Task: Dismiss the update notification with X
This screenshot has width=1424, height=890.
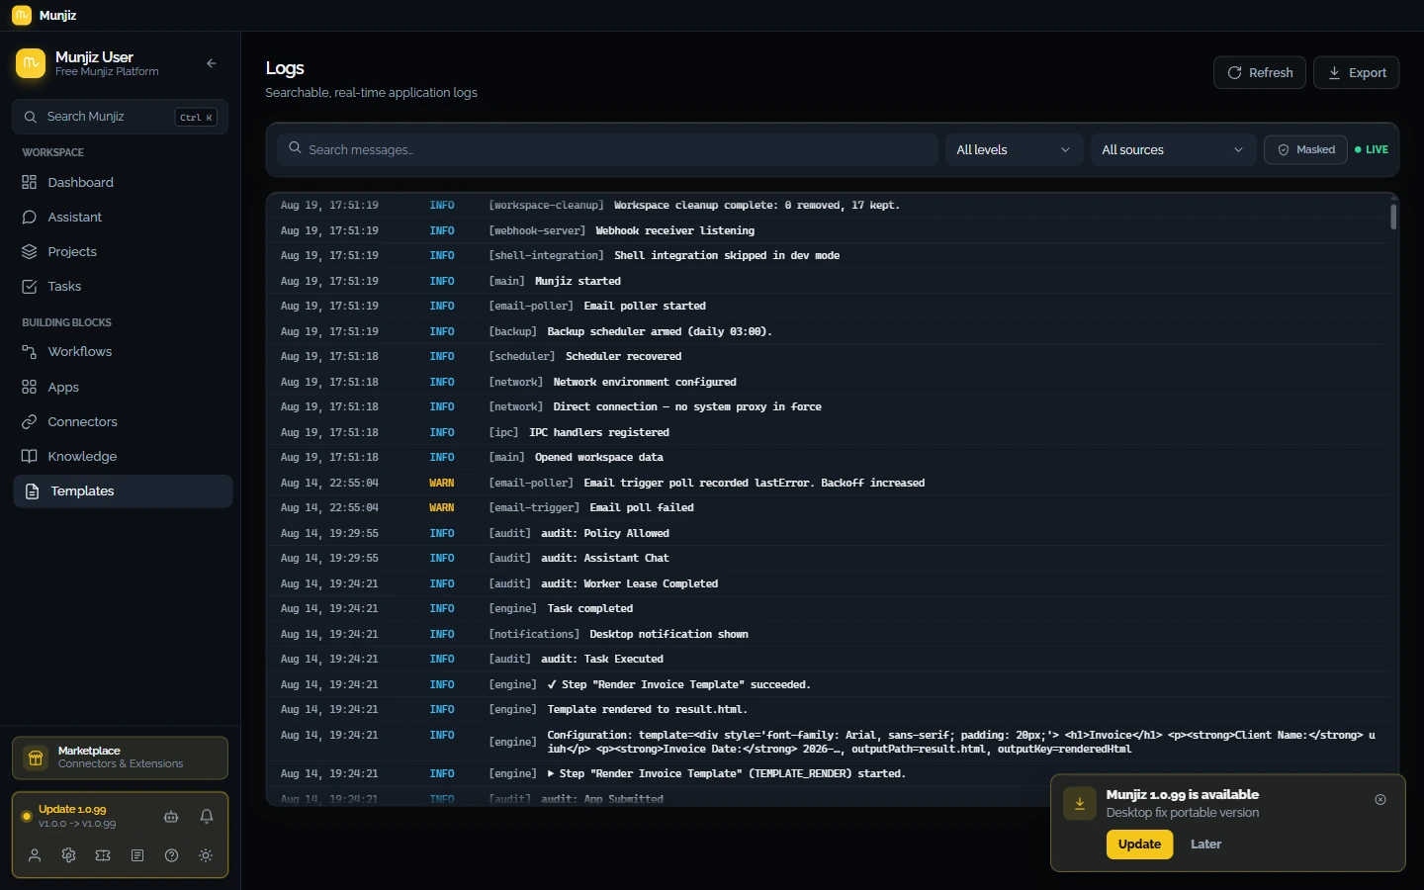Action: point(1380,799)
